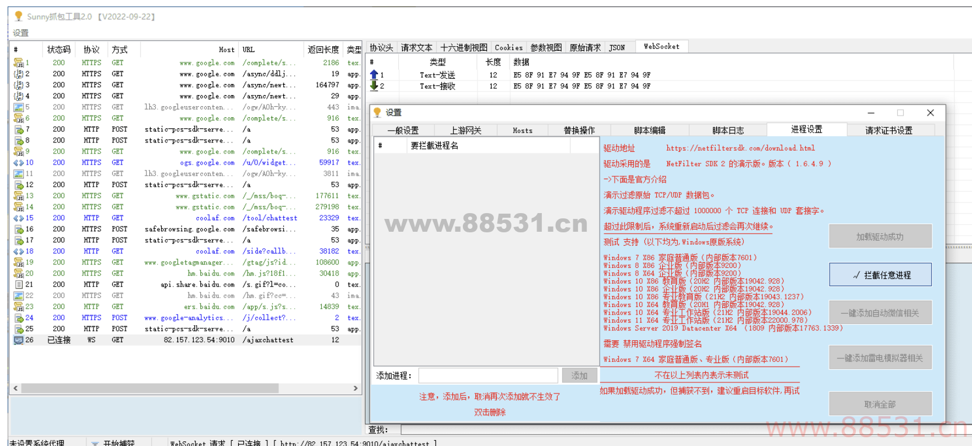The image size is (972, 446).
Task: Select the POST icon of request row 7
Action: coord(18,130)
